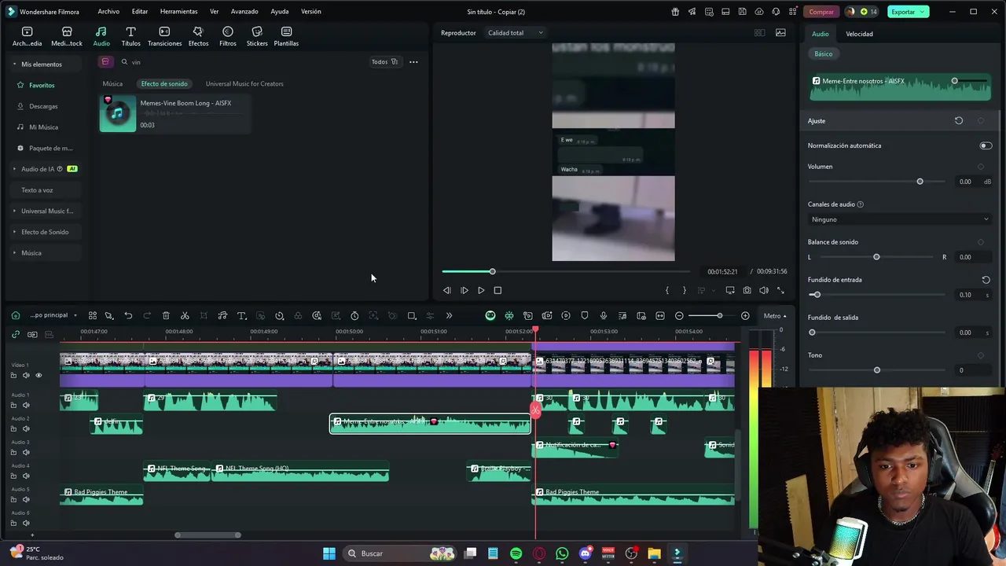Take a snapshot with the camera icon in preview
Screen dimensions: 1006x566
click(747, 290)
